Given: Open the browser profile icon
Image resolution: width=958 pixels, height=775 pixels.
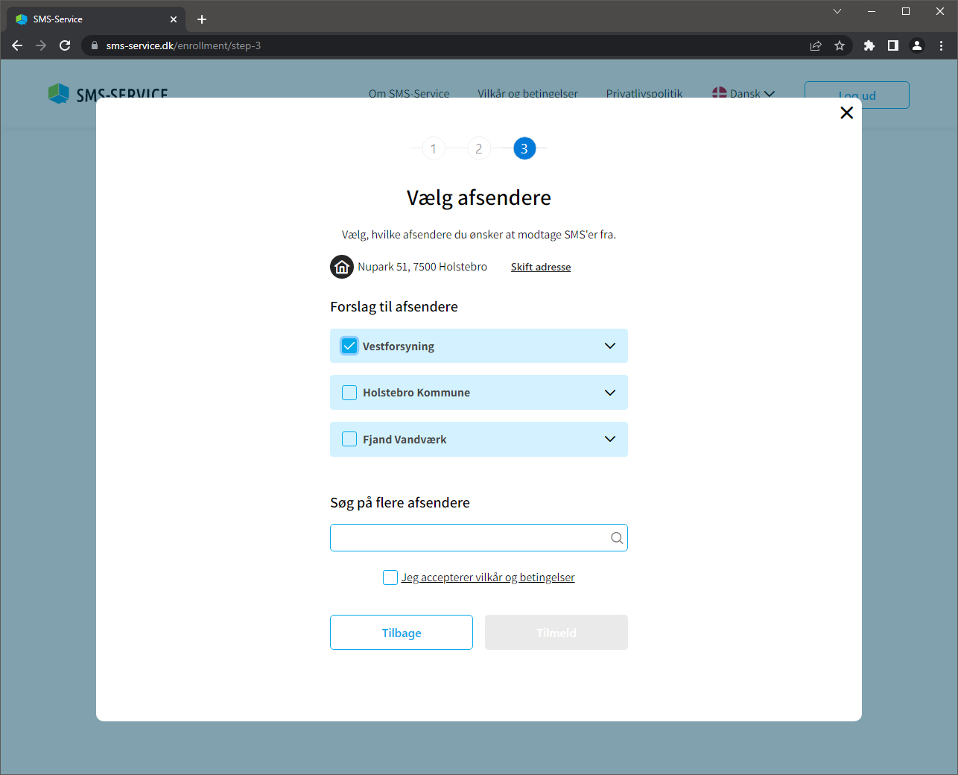Looking at the screenshot, I should tap(917, 45).
